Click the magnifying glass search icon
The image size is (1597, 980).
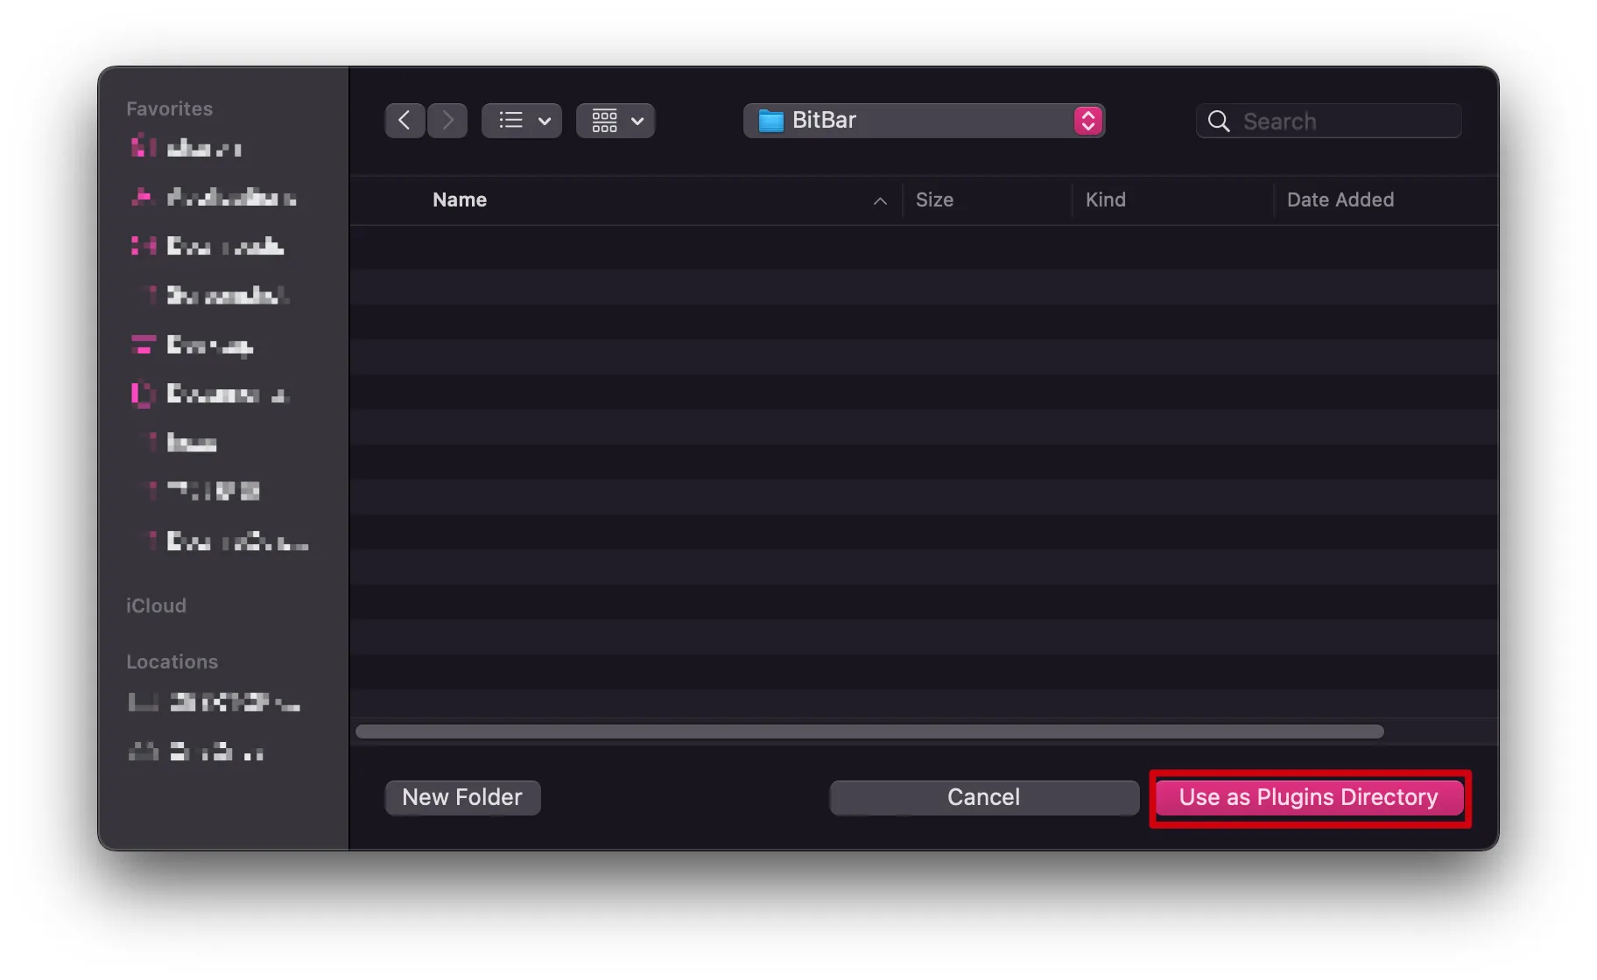[x=1219, y=121]
